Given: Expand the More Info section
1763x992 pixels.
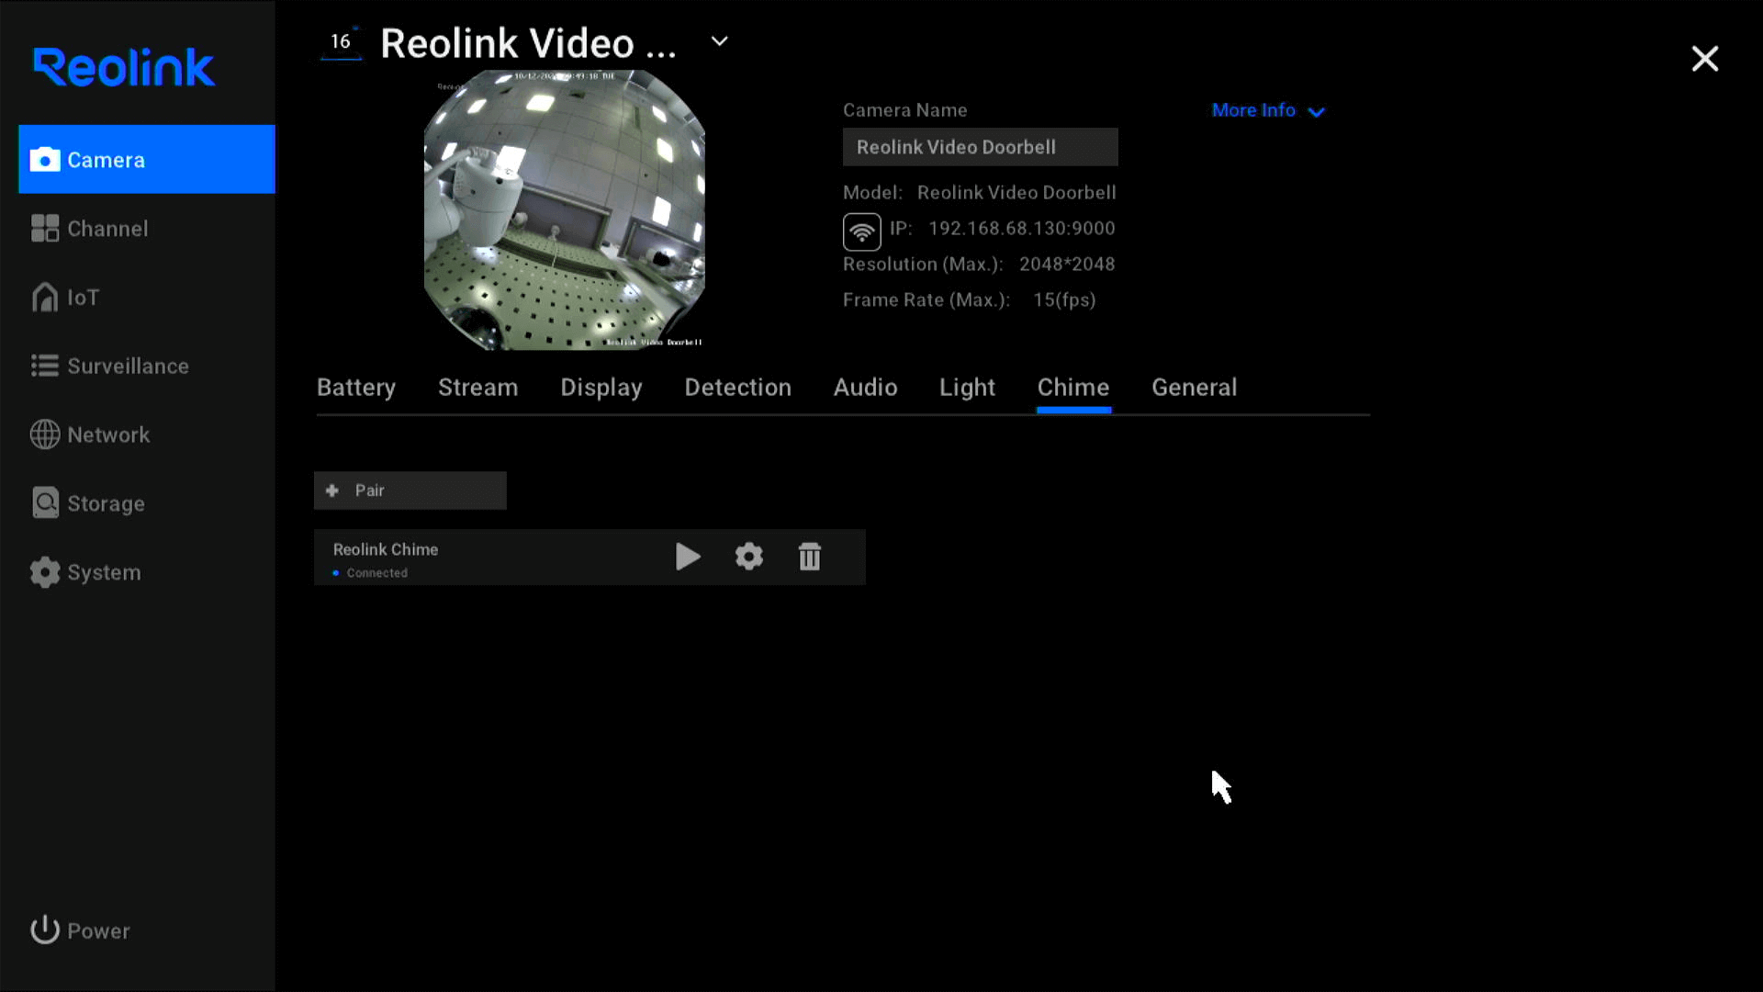Looking at the screenshot, I should point(1266,110).
